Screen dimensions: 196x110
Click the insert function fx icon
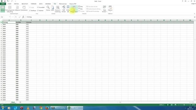(x=23, y=17)
